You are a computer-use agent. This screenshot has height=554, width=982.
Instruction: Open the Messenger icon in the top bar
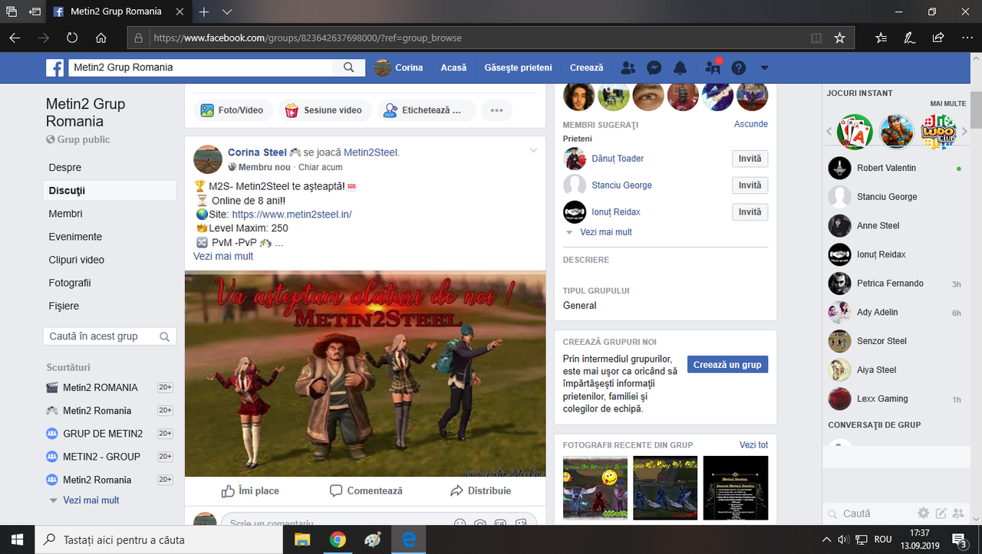[654, 67]
